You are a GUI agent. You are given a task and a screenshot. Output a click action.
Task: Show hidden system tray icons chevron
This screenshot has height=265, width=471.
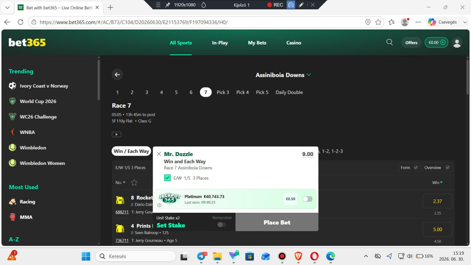point(366,256)
